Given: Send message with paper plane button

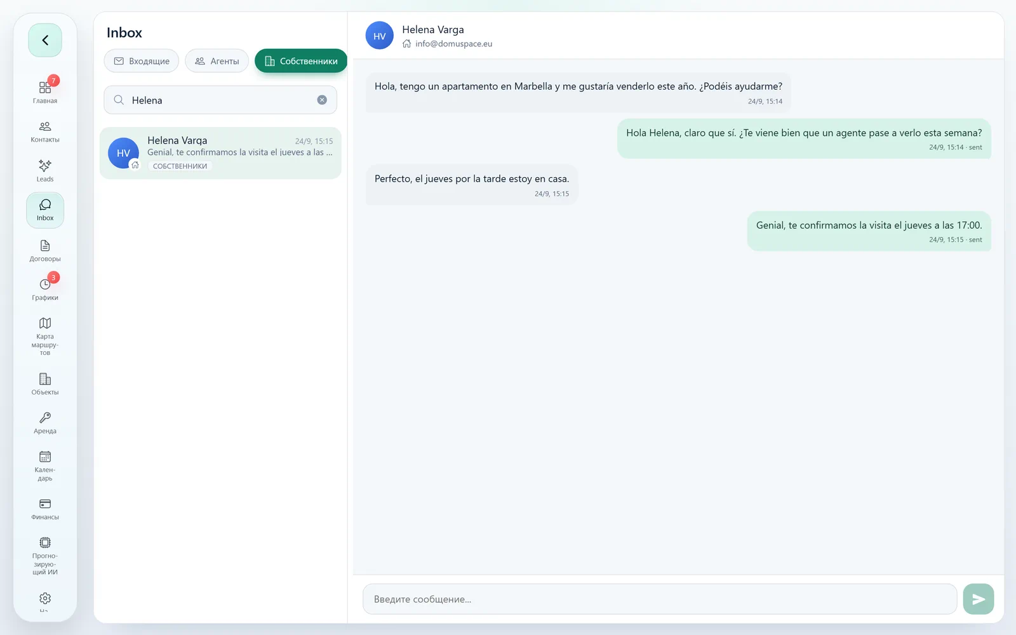Looking at the screenshot, I should [x=979, y=599].
